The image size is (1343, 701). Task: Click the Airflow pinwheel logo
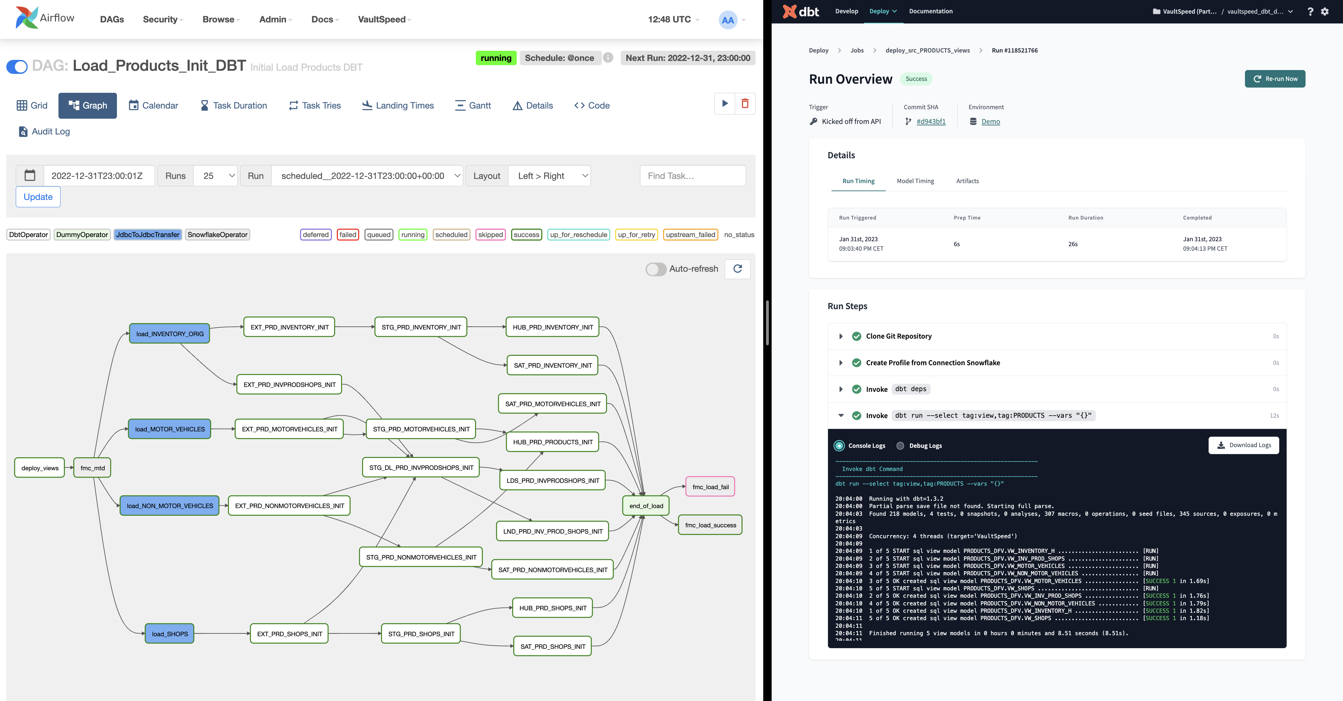(27, 18)
